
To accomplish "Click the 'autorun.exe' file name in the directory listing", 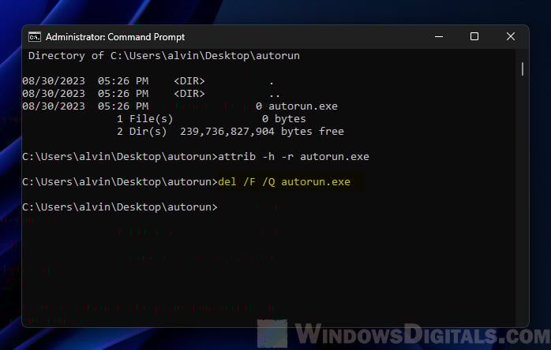I will tap(303, 106).
